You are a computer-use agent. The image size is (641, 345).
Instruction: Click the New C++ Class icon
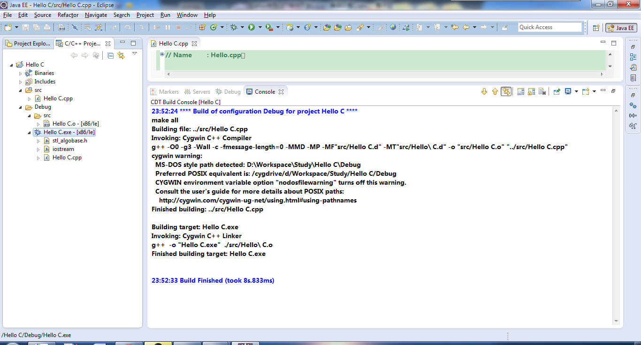coord(214,28)
